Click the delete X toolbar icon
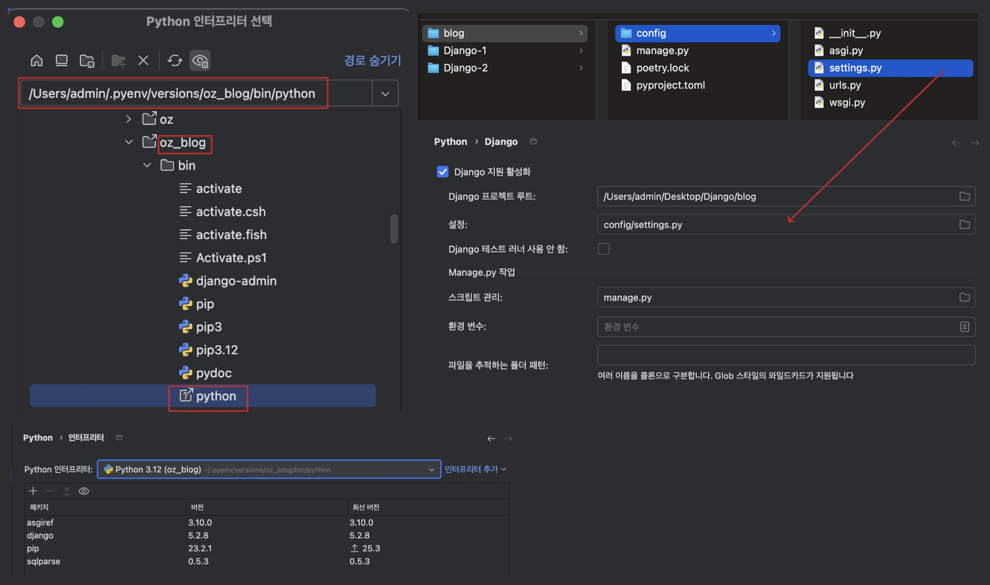 144,61
